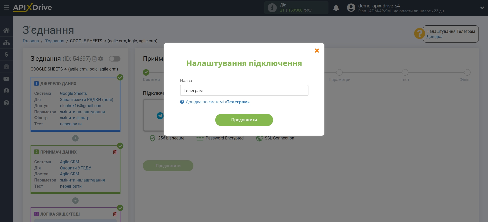Click перевірити in data source block
Viewport: 488px width, 222px height.
[x=71, y=124]
